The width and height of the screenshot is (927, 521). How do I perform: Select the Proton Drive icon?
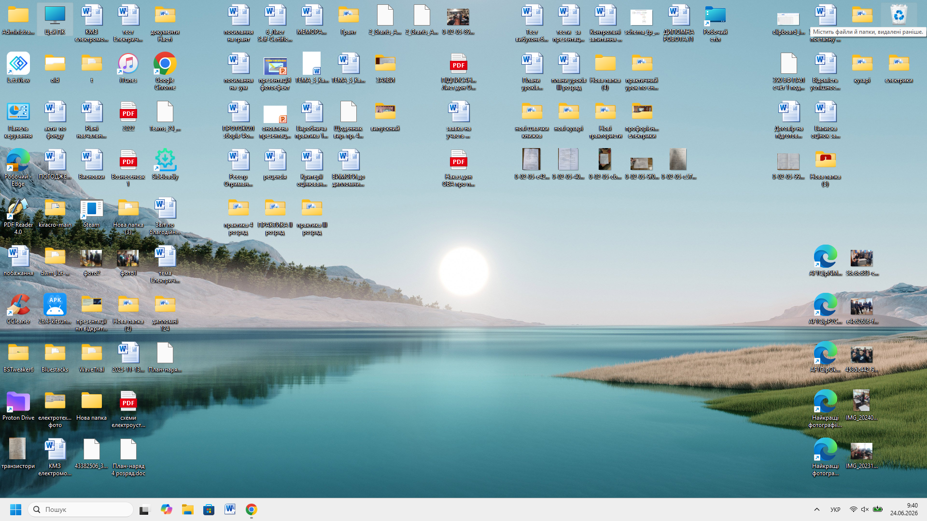pyautogui.click(x=18, y=405)
